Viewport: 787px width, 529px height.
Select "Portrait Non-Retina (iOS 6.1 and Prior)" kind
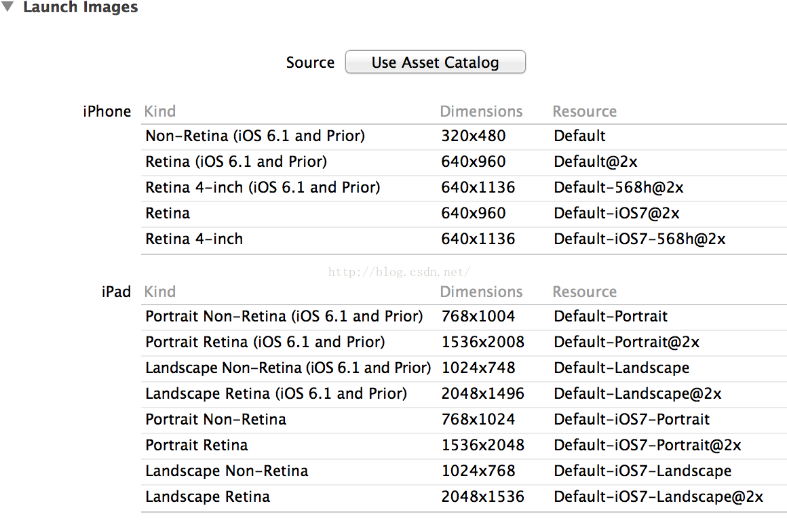click(284, 316)
